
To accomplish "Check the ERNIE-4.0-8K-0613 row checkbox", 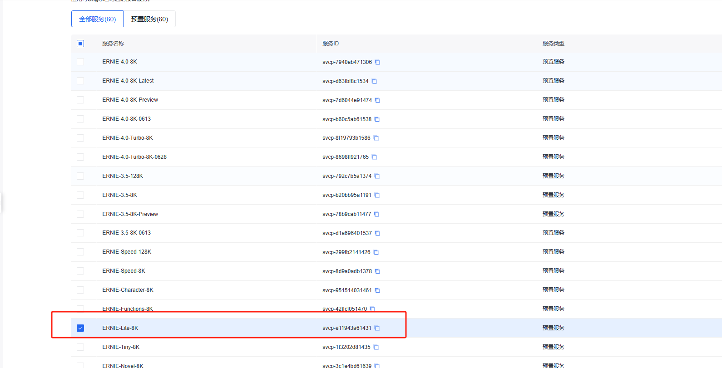I will pyautogui.click(x=80, y=119).
